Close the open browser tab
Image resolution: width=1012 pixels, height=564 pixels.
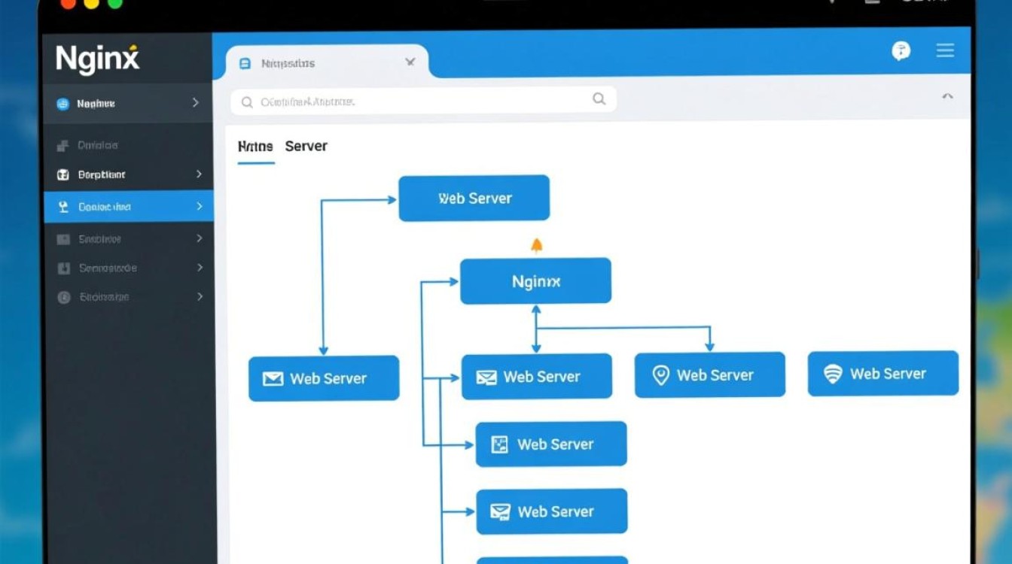click(410, 62)
